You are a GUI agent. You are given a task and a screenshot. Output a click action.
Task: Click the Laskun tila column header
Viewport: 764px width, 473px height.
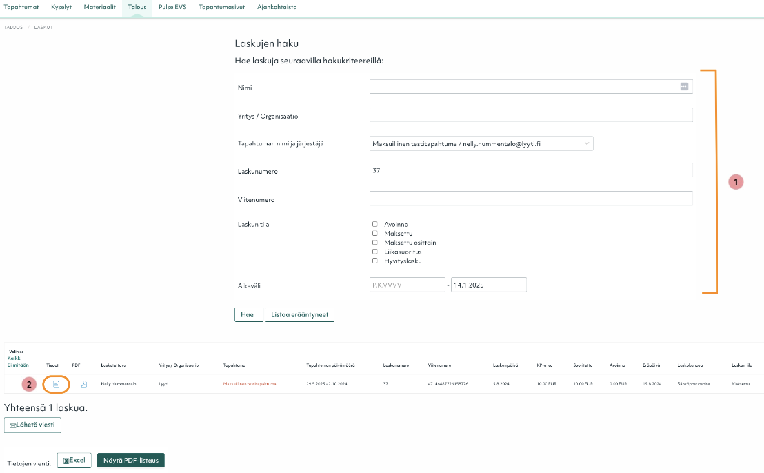click(741, 365)
